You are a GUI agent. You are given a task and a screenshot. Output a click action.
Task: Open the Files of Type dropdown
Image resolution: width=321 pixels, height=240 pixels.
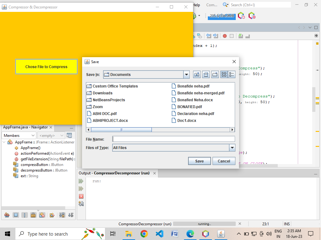(232, 148)
